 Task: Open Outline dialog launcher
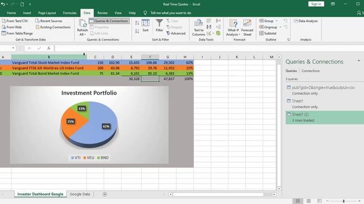[x=288, y=40]
